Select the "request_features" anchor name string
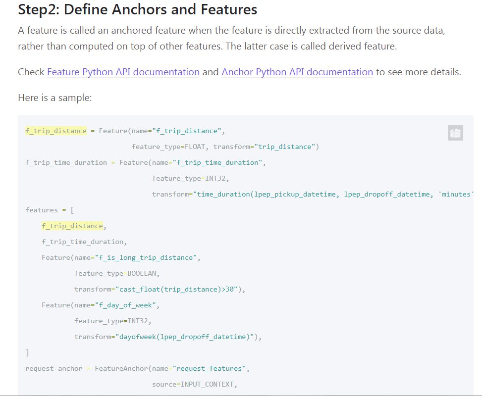The width and height of the screenshot is (482, 396). pyautogui.click(x=212, y=368)
